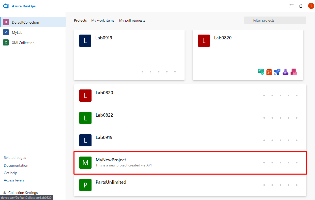
Task: Open Boards icon on Lab0820 card
Action: click(261, 72)
